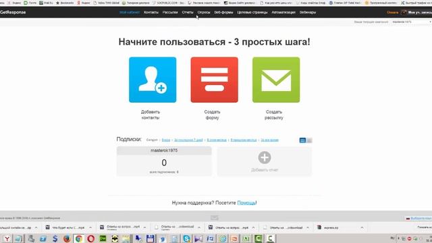Click the GetResponse logo
Screen dimensions: 432x243
[13, 12]
